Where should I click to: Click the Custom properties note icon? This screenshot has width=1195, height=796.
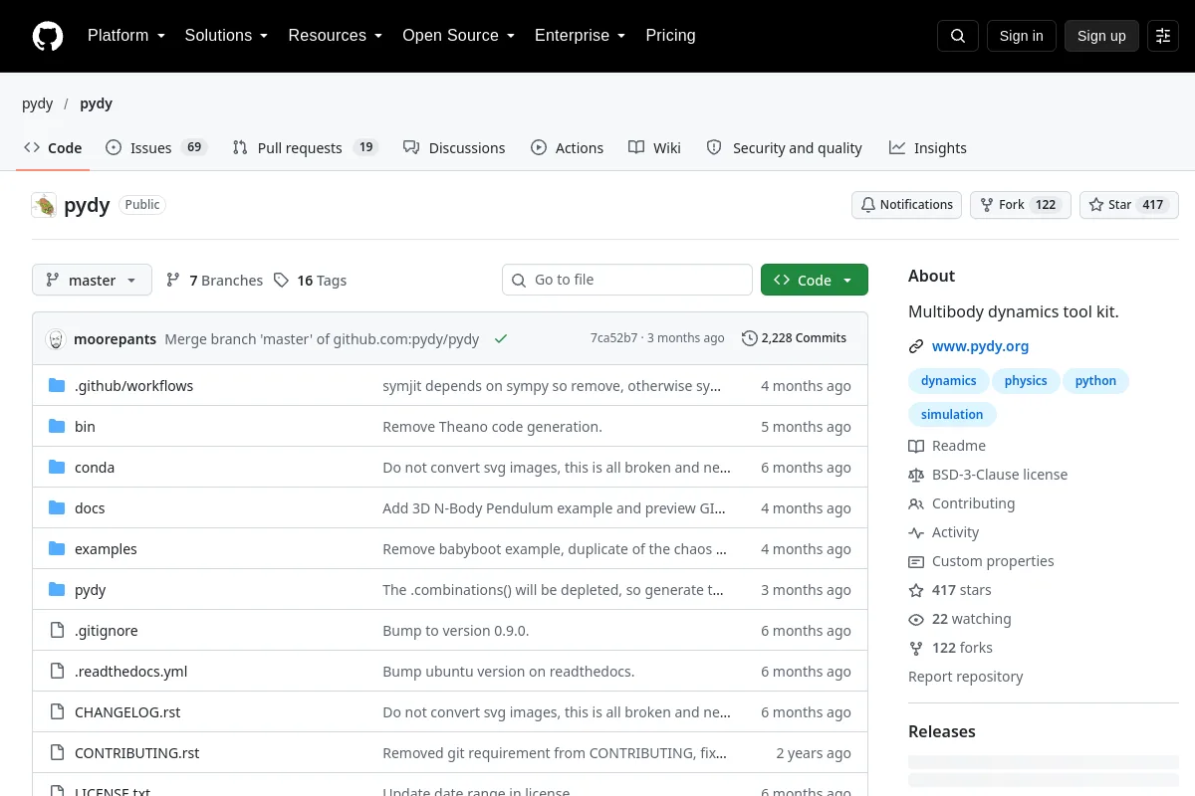pyautogui.click(x=916, y=562)
